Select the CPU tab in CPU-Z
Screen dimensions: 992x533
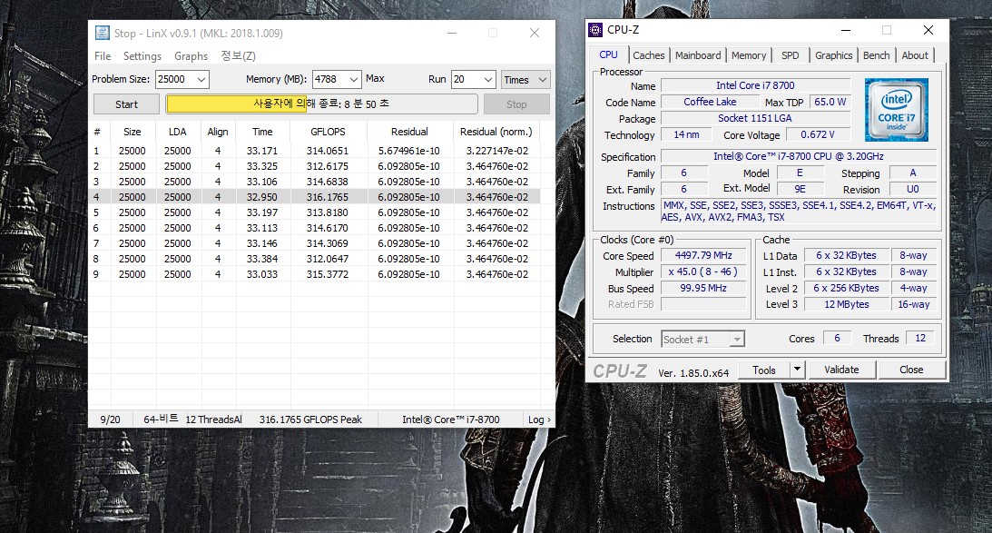click(x=609, y=54)
